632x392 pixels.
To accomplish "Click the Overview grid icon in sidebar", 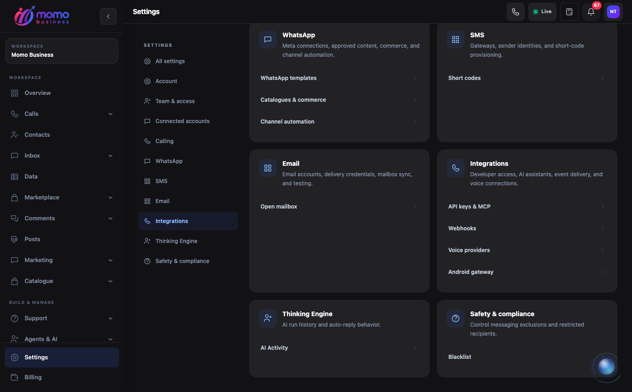I will (x=15, y=93).
